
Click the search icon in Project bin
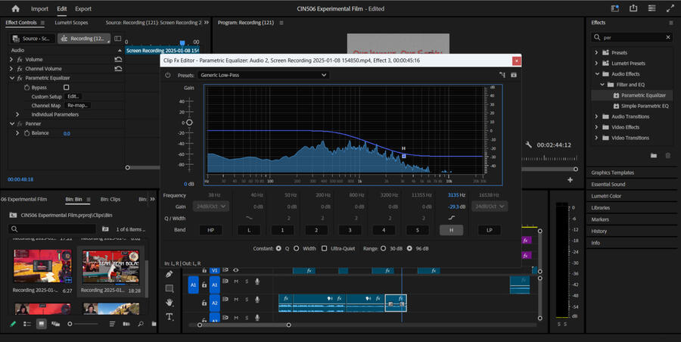(140, 324)
